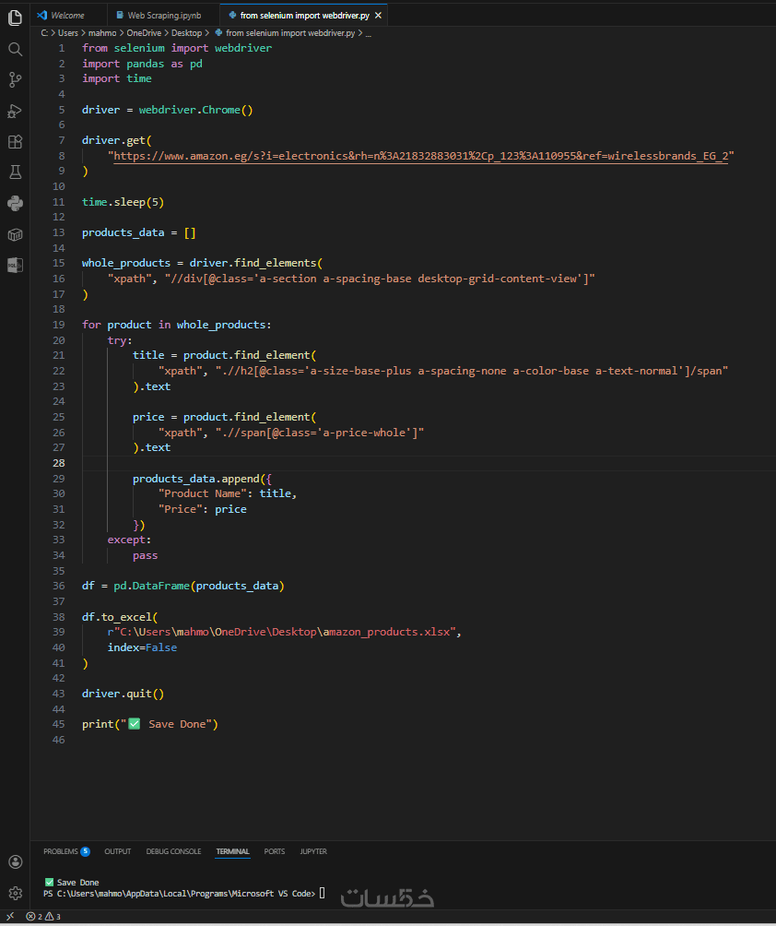Viewport: 776px width, 926px height.
Task: Open the Python sidebar icon
Action: click(x=15, y=204)
